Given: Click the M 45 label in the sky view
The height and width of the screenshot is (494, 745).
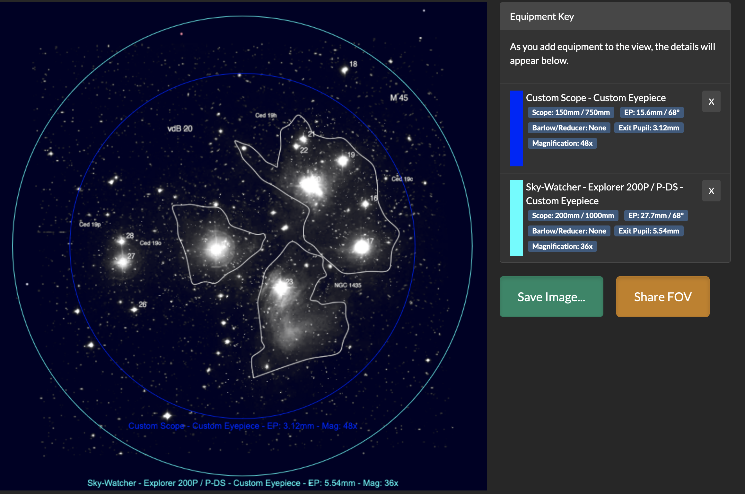Looking at the screenshot, I should (399, 98).
